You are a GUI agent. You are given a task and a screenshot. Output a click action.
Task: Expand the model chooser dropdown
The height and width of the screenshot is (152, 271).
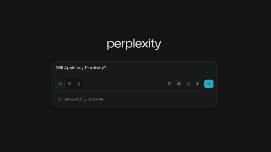pos(170,84)
